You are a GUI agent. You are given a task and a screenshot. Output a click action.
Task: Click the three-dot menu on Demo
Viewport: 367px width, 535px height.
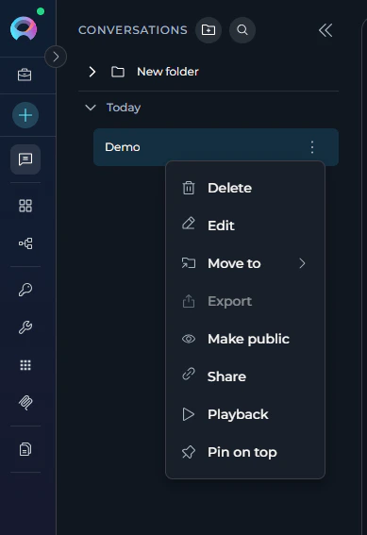tap(312, 147)
